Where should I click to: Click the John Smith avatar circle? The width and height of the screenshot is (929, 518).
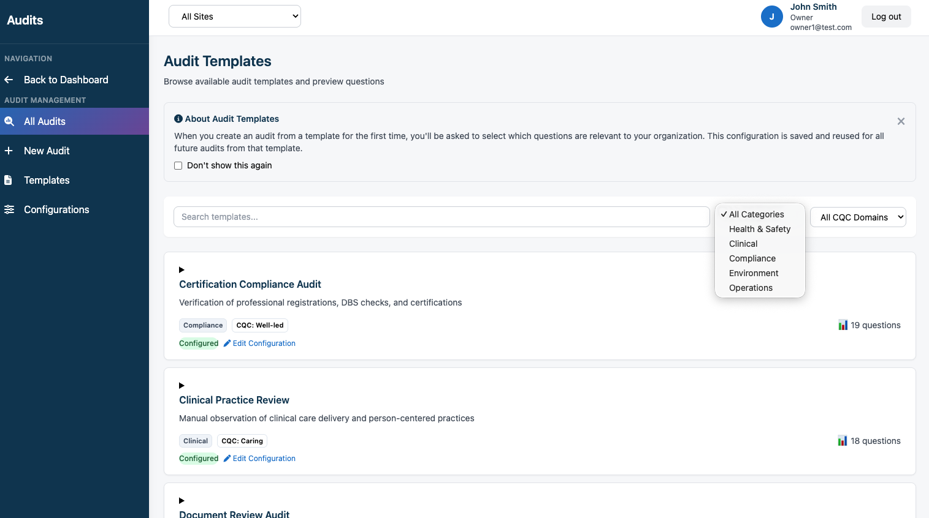tap(771, 17)
